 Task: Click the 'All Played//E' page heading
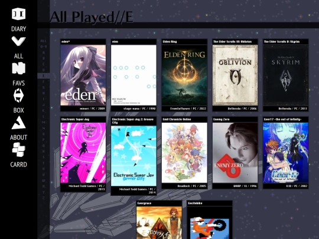(92, 17)
